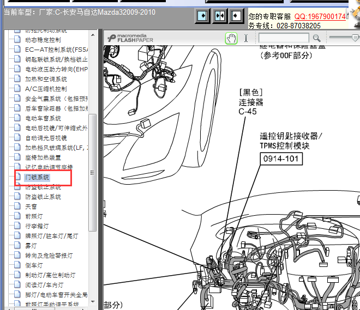Open A/C压缩机控制 entry
The width and height of the screenshot is (360, 310).
(46, 89)
